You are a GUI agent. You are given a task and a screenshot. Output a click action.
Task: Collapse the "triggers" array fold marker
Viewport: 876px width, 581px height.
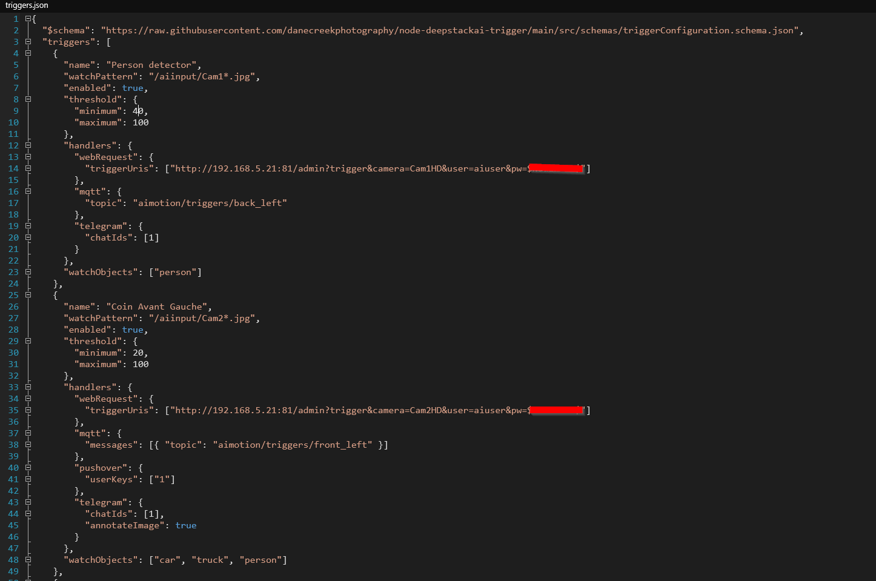pos(28,42)
